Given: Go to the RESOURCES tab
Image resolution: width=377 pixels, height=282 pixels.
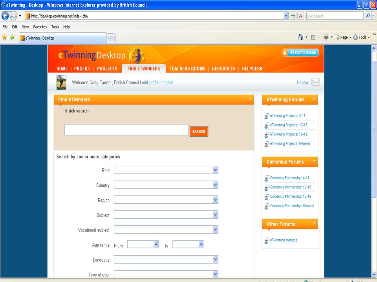Looking at the screenshot, I should point(223,69).
